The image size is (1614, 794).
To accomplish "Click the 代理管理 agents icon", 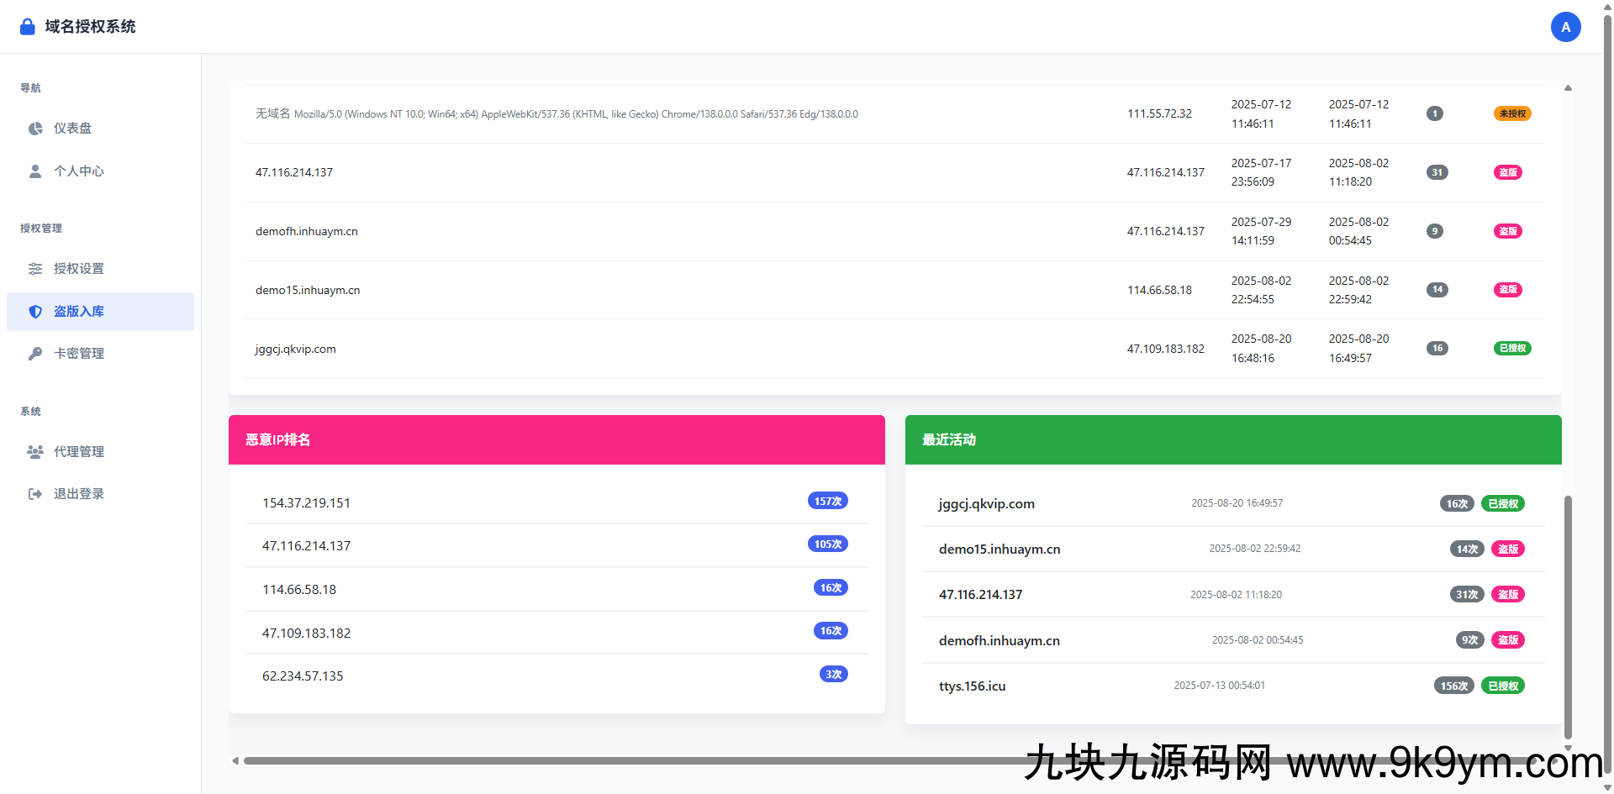I will click(x=34, y=451).
